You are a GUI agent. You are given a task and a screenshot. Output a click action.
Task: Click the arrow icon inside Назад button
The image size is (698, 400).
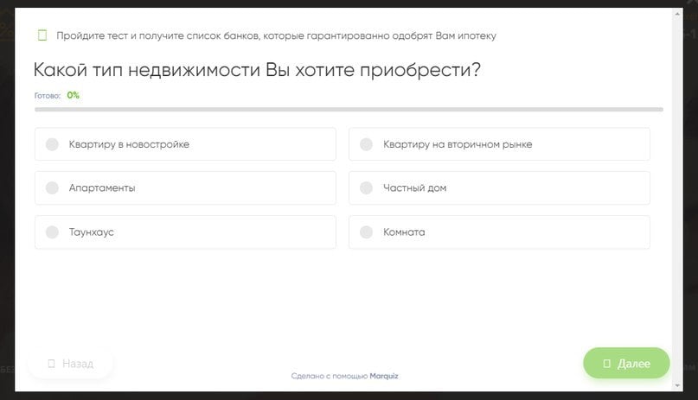coord(51,364)
